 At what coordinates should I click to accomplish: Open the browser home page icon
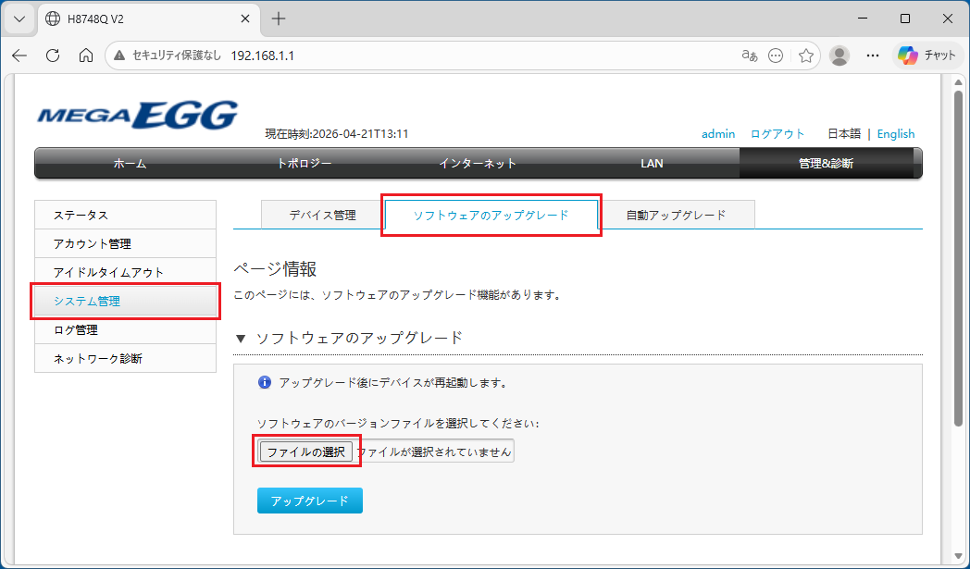point(86,56)
